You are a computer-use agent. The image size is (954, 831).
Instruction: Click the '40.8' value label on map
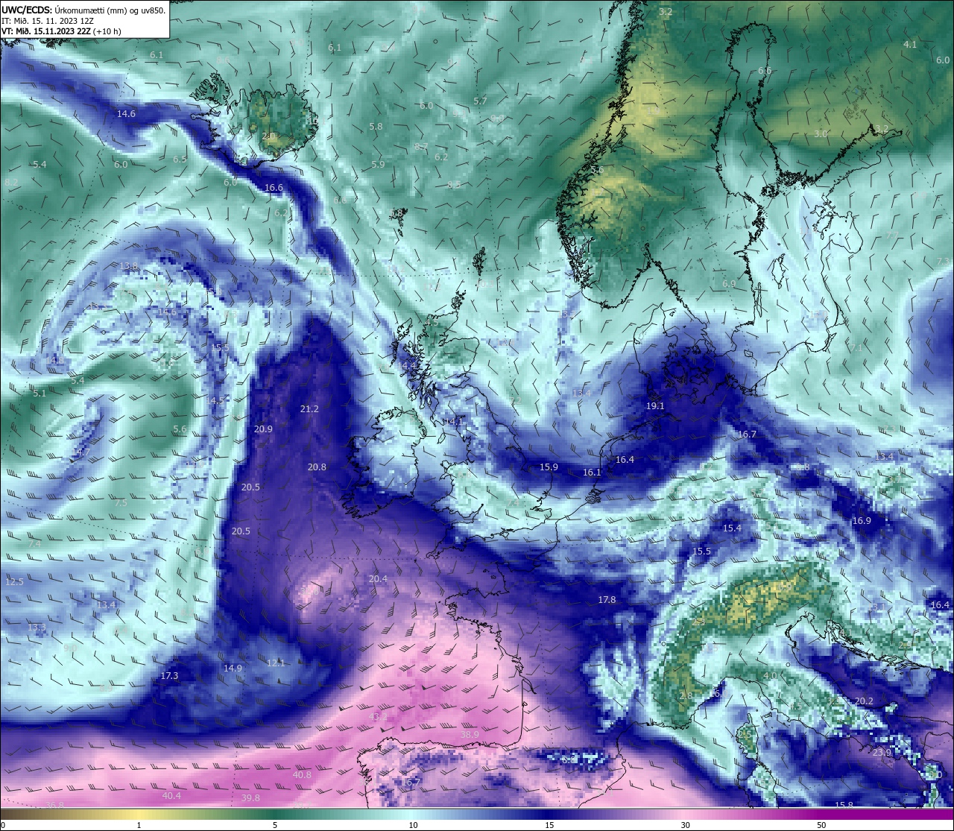tap(302, 775)
